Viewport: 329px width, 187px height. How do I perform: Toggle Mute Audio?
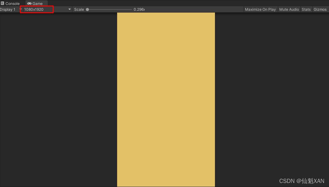(x=289, y=10)
